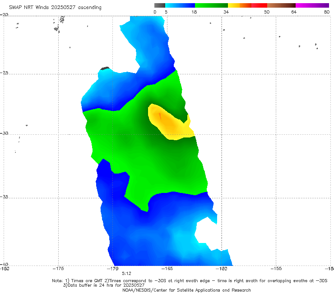Click the red segment of the color bar

[x=259, y=5]
